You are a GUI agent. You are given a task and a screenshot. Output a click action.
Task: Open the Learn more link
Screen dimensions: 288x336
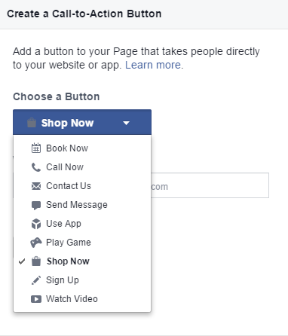(153, 65)
